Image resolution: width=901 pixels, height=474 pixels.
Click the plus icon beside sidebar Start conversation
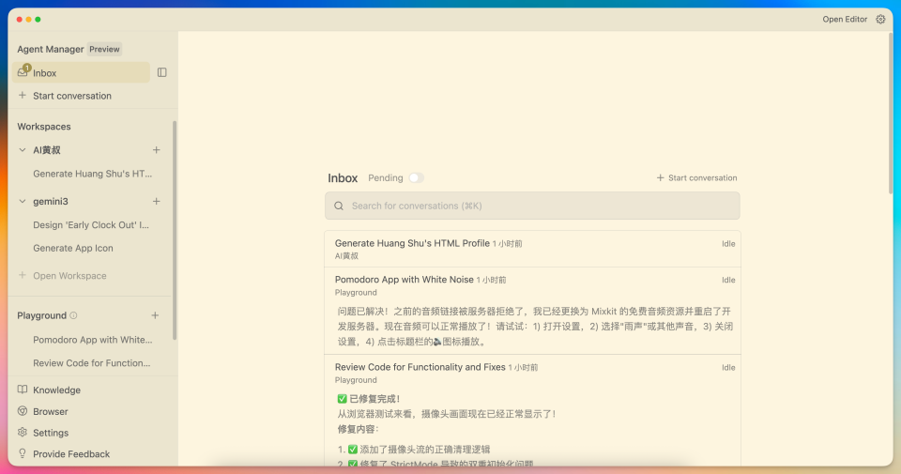23,96
